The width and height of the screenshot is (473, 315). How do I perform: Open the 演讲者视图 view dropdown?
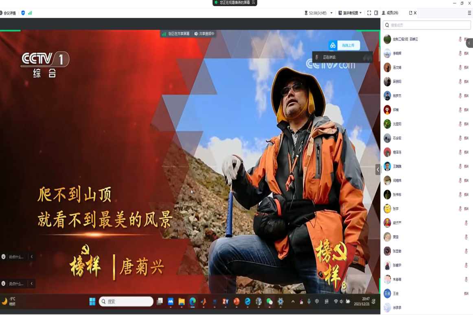350,13
